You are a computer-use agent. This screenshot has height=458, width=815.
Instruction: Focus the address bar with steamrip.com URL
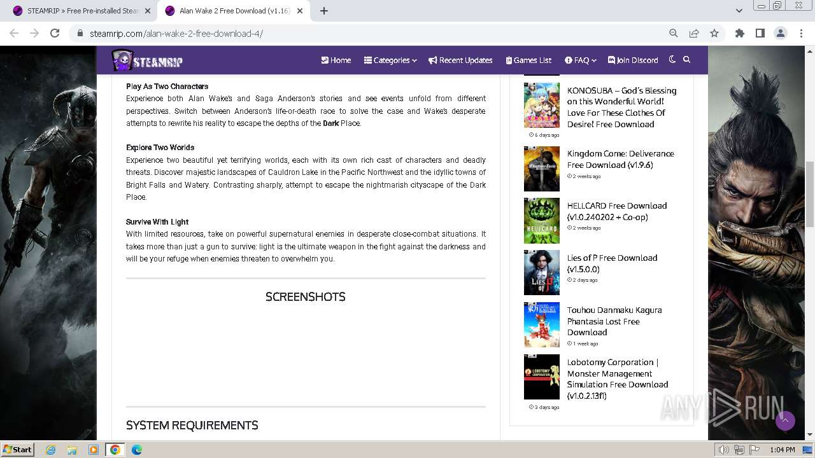coord(369,33)
